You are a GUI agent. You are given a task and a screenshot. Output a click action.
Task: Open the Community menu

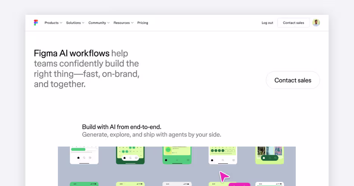[x=99, y=23]
